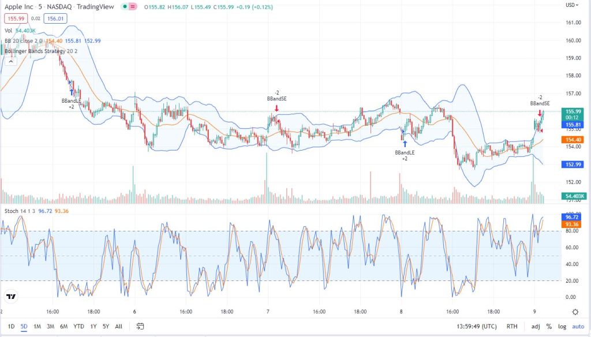591x337 pixels.
Task: Switch price scale to percent mode
Action: point(549,326)
